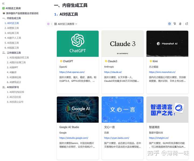The width and height of the screenshot is (194, 161).
Task: Open the https://aistudio.google.com/ link
Action: pos(74,138)
